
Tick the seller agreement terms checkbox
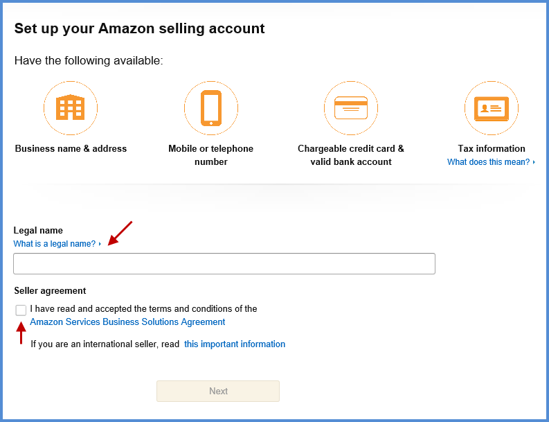click(21, 310)
